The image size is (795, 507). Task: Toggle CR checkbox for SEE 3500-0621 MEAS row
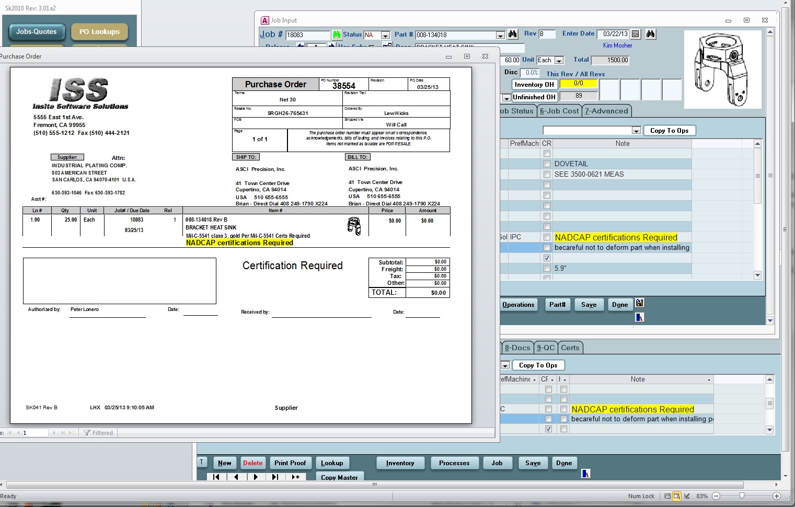coord(547,175)
